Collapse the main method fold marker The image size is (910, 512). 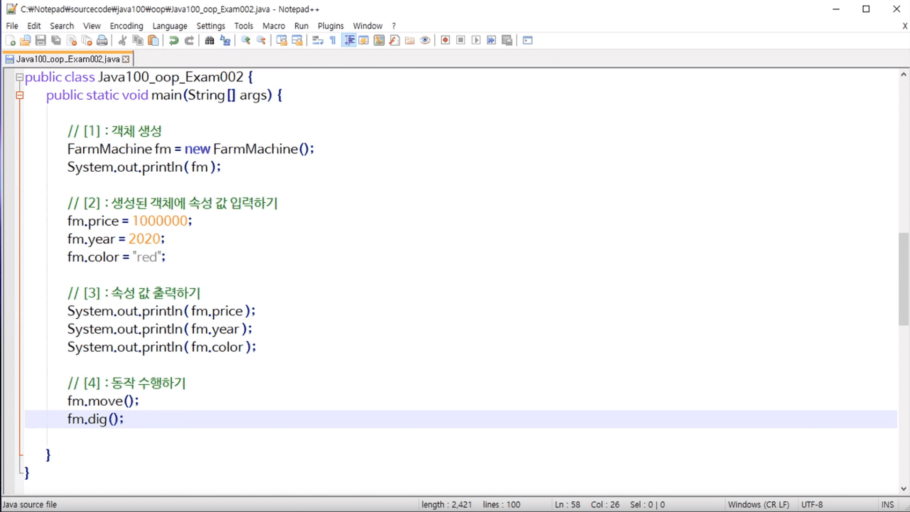pyautogui.click(x=19, y=95)
